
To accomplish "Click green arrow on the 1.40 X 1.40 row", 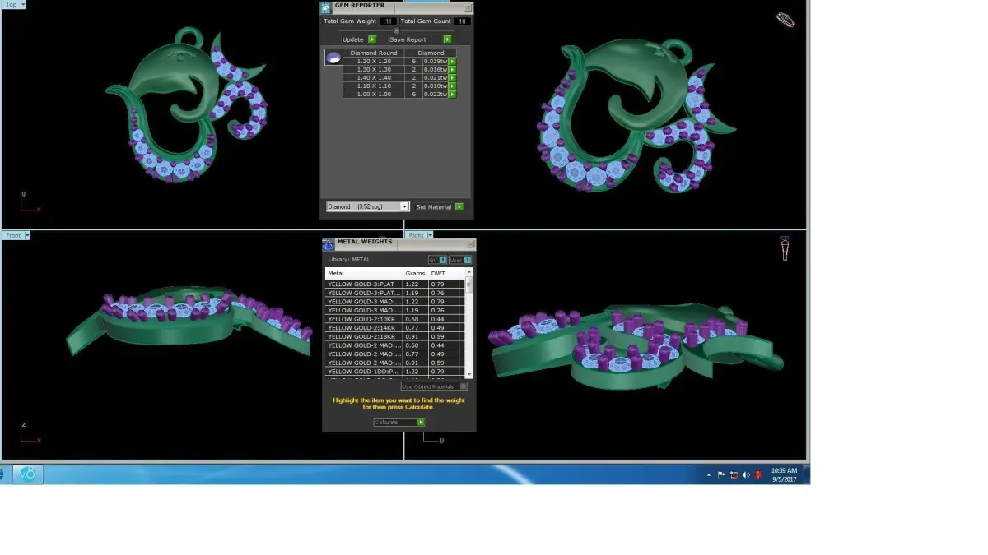I will (452, 77).
